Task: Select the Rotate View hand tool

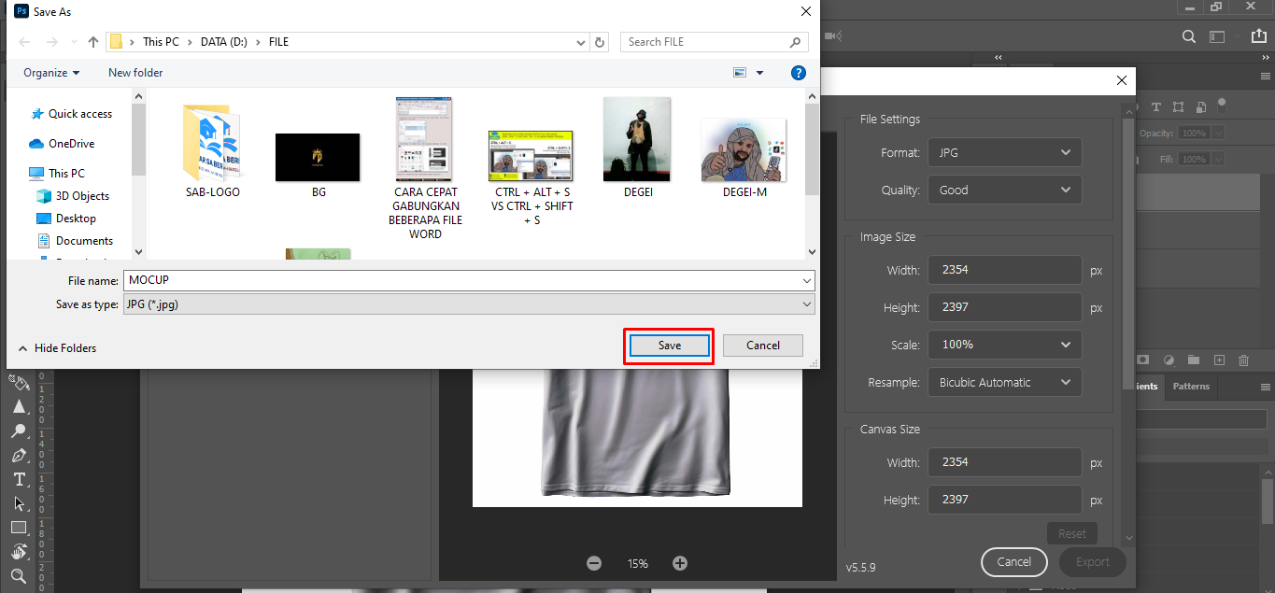Action: (x=19, y=552)
